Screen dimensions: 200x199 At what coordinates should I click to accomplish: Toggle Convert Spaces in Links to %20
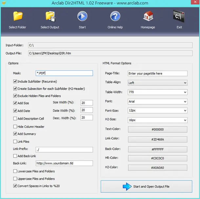point(15,186)
